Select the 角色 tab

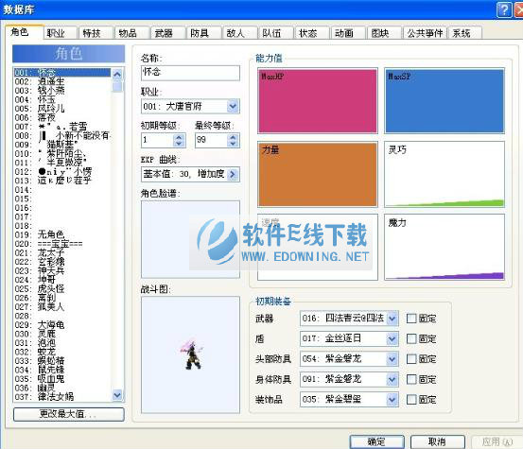tap(25, 32)
